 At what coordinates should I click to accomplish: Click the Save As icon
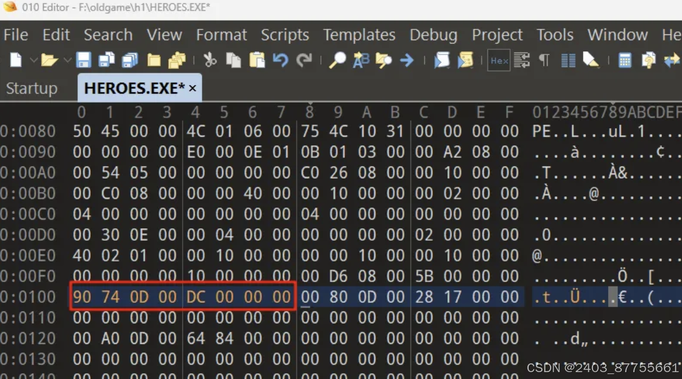pos(106,60)
